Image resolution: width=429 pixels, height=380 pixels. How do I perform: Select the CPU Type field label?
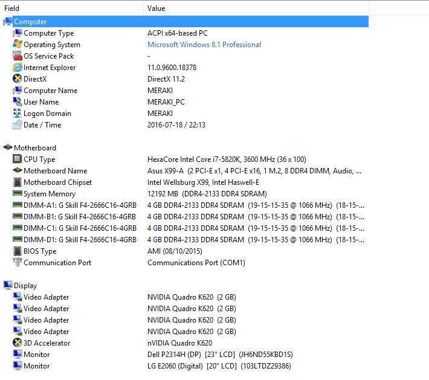point(39,159)
